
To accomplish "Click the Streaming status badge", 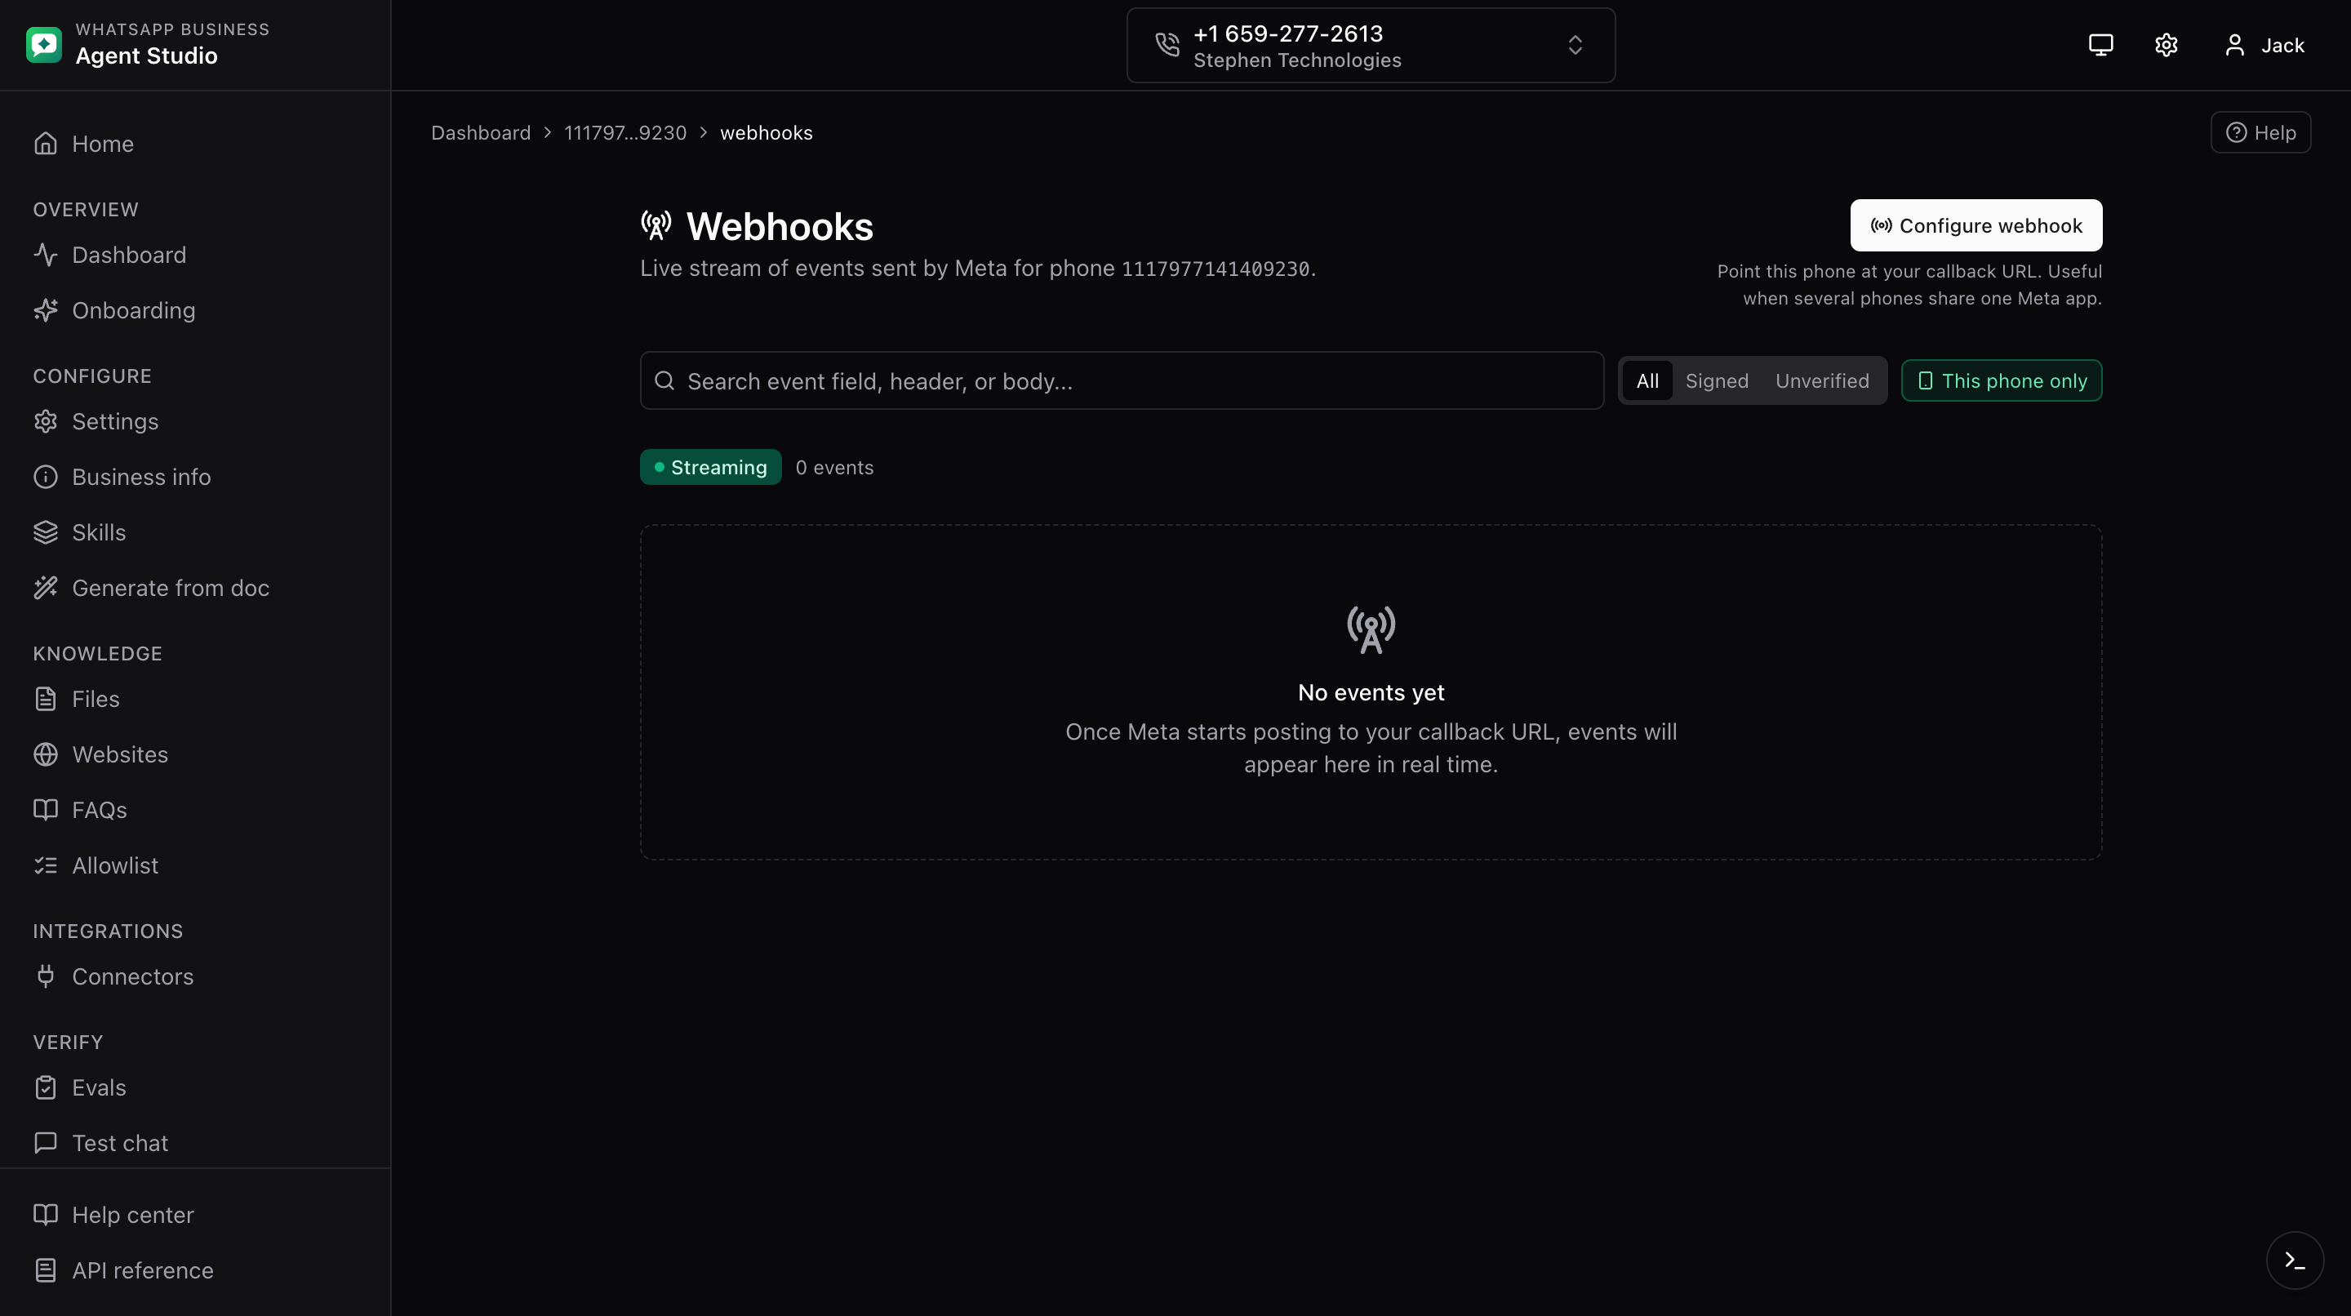I will pos(710,467).
